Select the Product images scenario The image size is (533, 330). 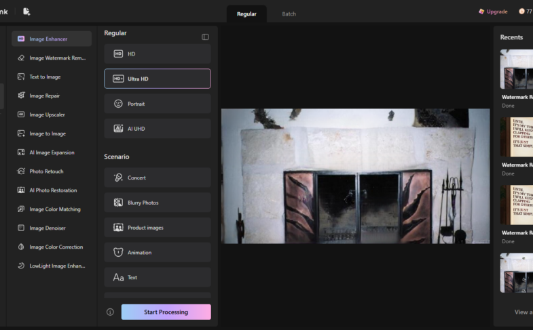tap(158, 228)
